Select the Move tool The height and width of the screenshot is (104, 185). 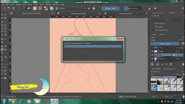click(x=5, y=39)
